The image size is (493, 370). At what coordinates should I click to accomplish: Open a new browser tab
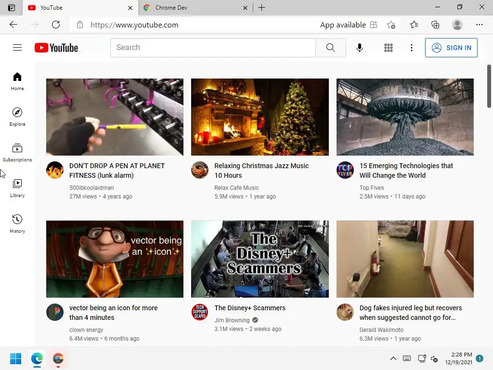[x=261, y=8]
